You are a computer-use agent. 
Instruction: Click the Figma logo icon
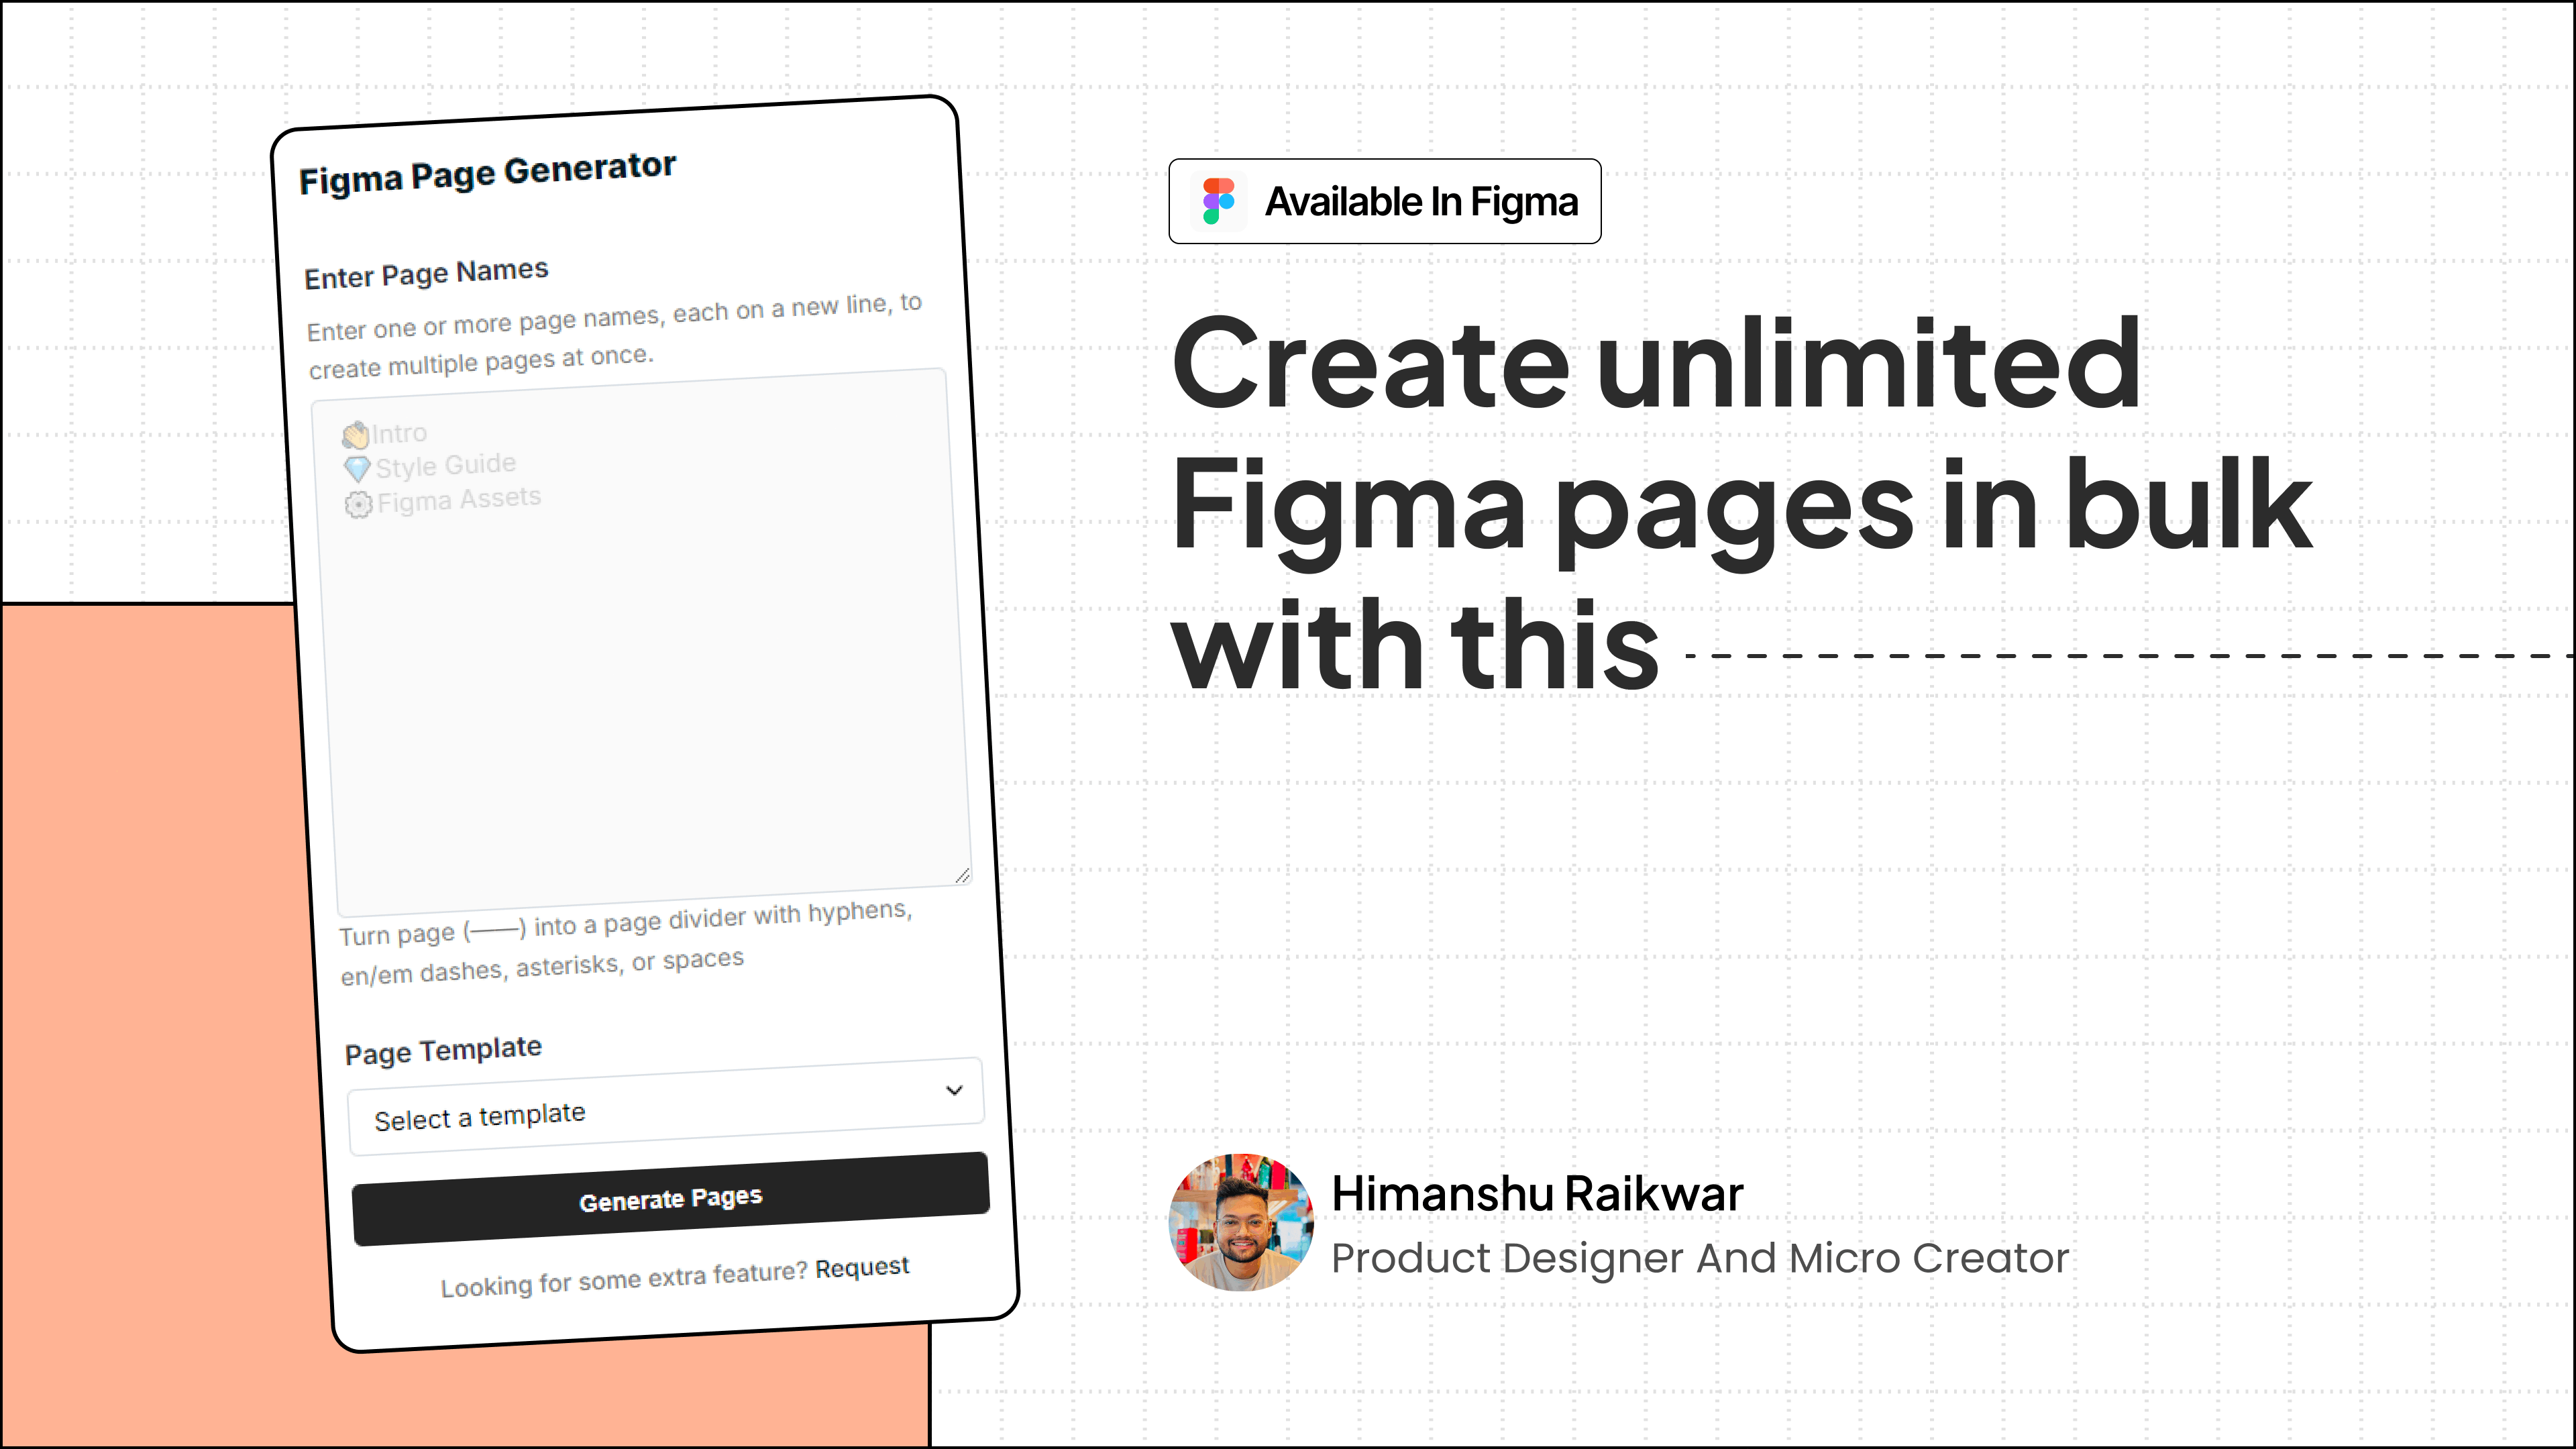[x=1218, y=201]
